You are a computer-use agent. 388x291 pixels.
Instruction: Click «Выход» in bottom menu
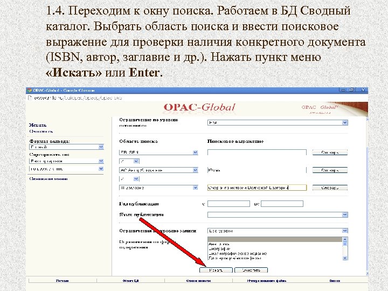click(335, 281)
